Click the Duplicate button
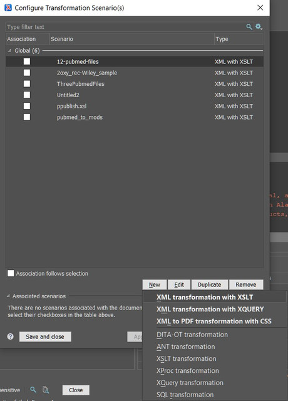288x401 pixels. (210, 284)
